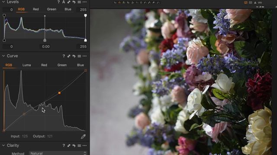Click orange-highlighted cursor tool in top toolbar
Screen dimensions: 277x155
120,3
